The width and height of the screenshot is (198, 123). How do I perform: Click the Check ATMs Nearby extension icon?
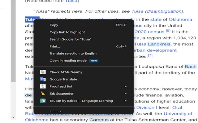(43, 72)
